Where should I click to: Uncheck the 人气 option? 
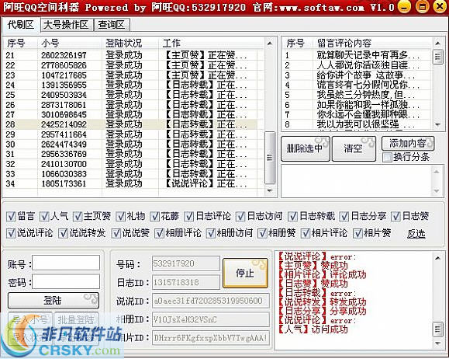(44, 216)
